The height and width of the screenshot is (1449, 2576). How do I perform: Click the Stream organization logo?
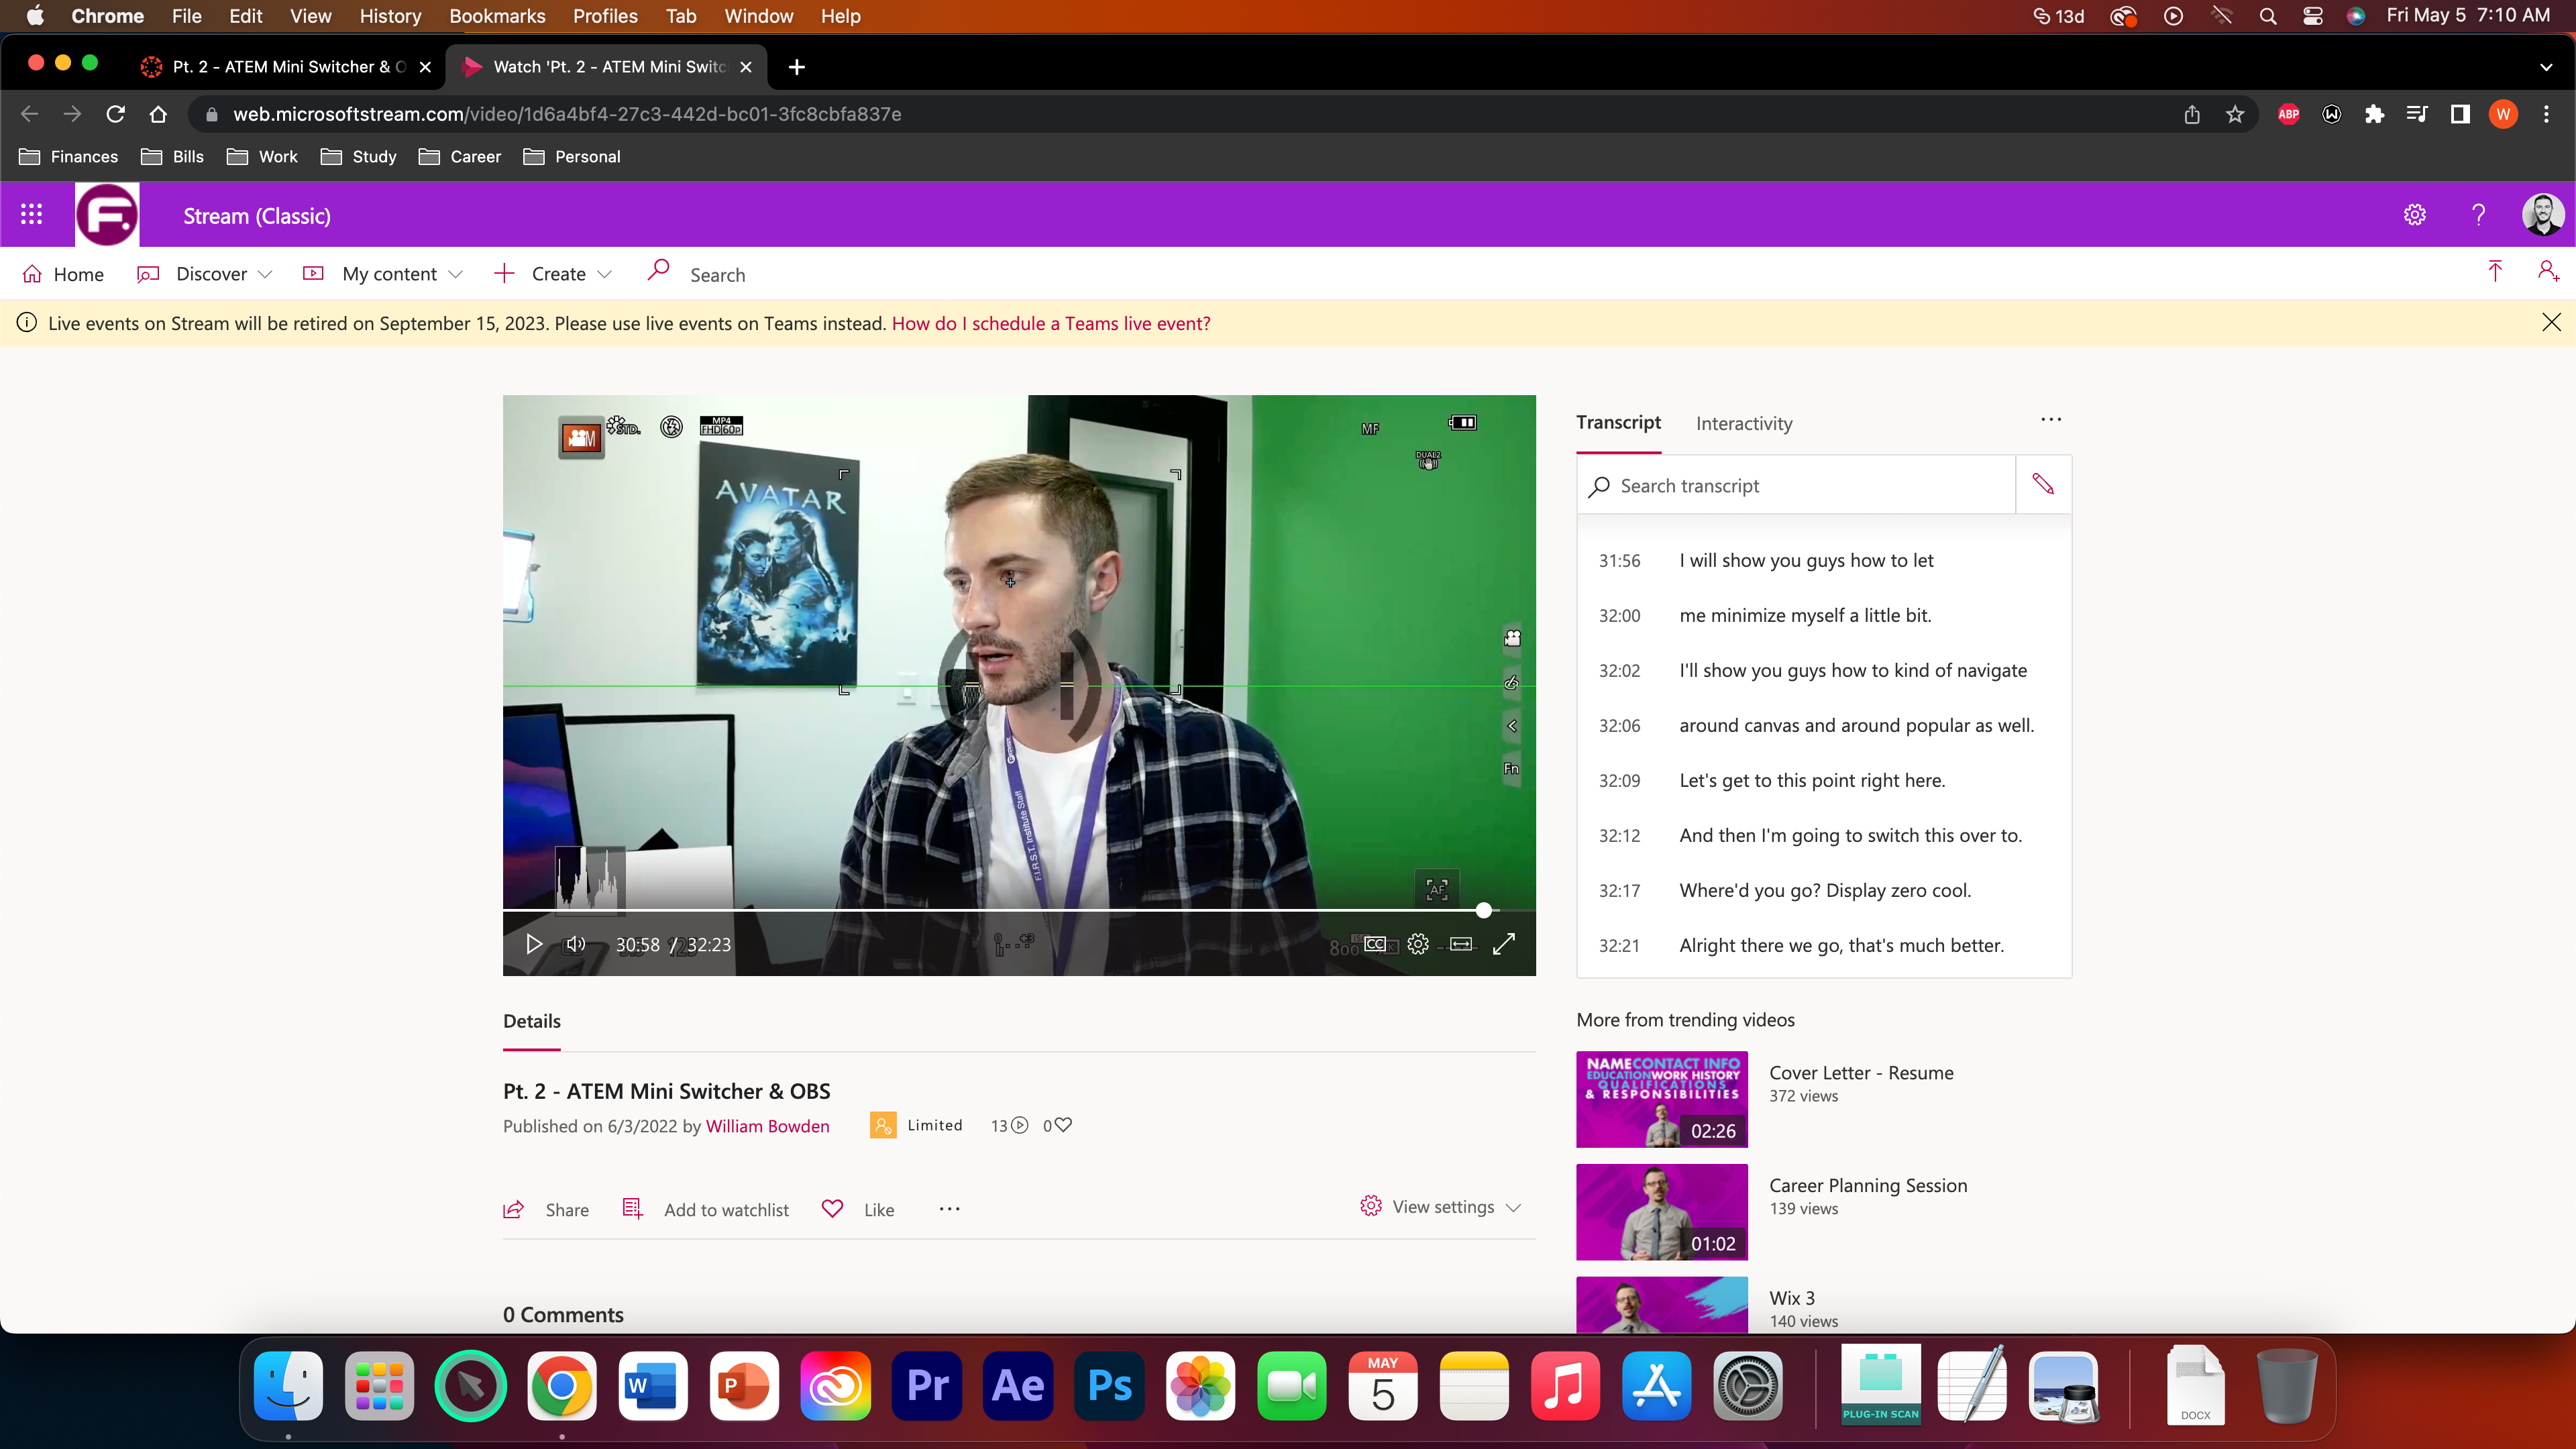point(107,214)
